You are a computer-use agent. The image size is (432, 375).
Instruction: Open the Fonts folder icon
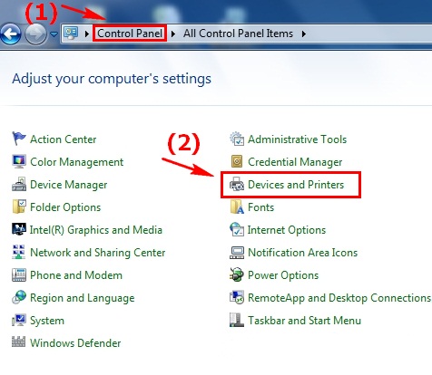[x=237, y=207]
